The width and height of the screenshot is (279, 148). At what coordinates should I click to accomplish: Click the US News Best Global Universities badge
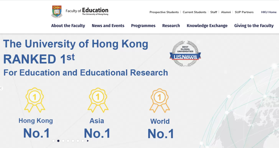(185, 54)
